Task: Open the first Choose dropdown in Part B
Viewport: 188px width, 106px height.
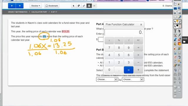Action: (x=107, y=79)
